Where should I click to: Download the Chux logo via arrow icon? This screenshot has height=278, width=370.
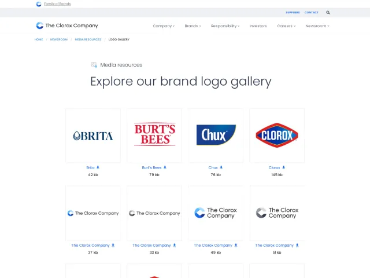click(221, 167)
